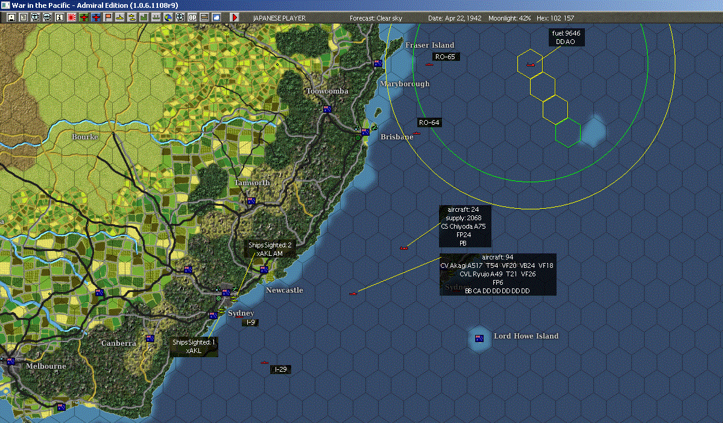Click the Toowoomba base flag
Screen dimensions: 723x423
click(x=327, y=109)
